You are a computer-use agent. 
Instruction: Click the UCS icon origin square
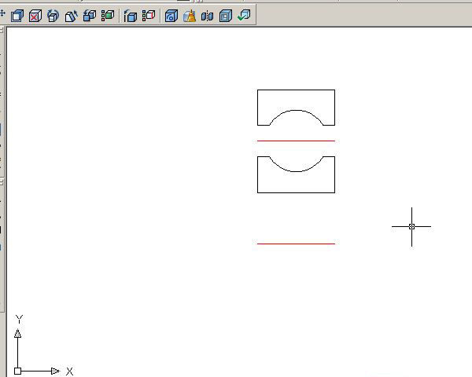tap(17, 371)
